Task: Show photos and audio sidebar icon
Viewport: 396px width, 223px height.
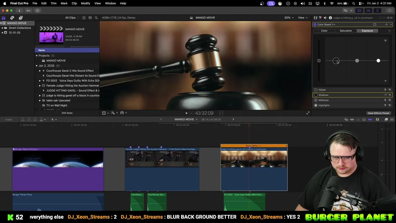Action: [12, 18]
